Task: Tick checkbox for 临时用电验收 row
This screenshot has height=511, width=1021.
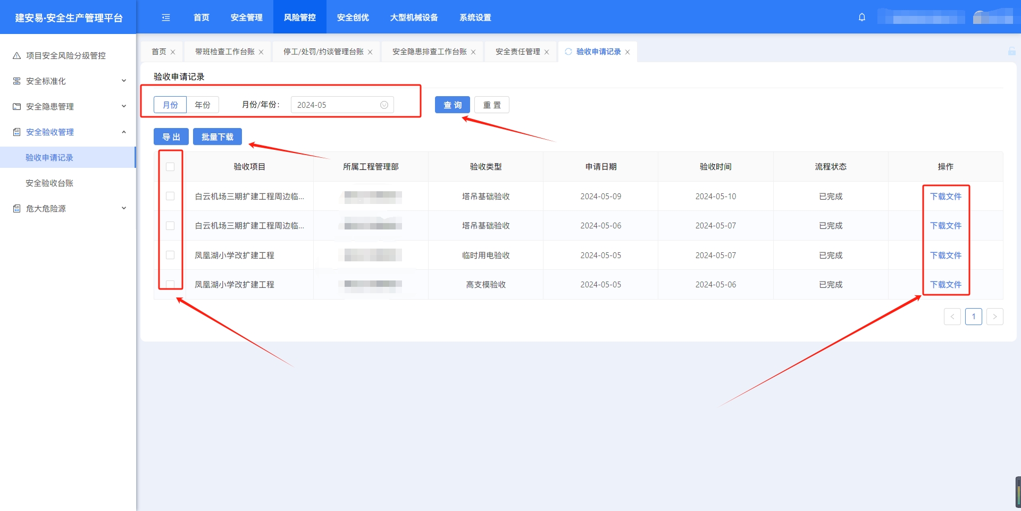Action: (170, 255)
